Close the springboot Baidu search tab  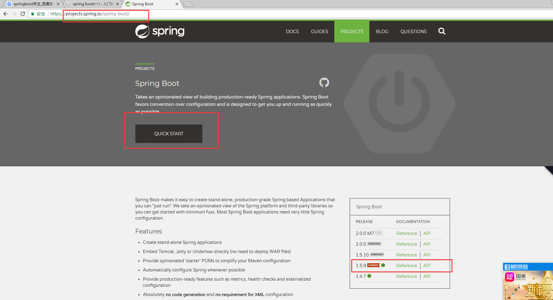(x=58, y=4)
